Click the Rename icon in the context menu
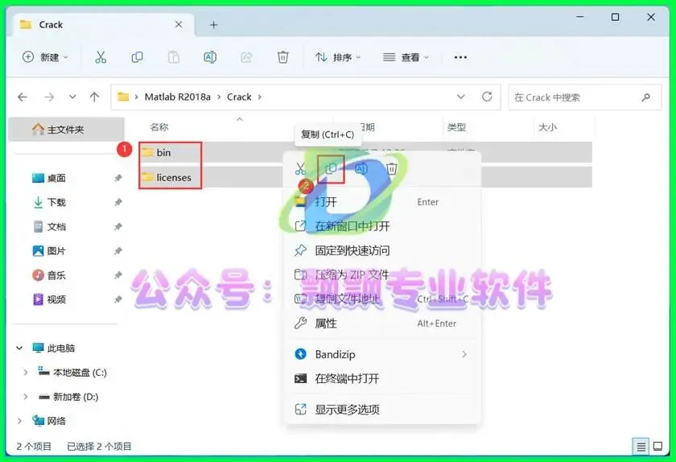The image size is (676, 462). 361,168
